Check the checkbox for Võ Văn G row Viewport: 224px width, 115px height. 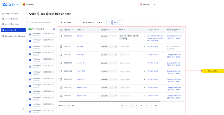tap(61, 79)
